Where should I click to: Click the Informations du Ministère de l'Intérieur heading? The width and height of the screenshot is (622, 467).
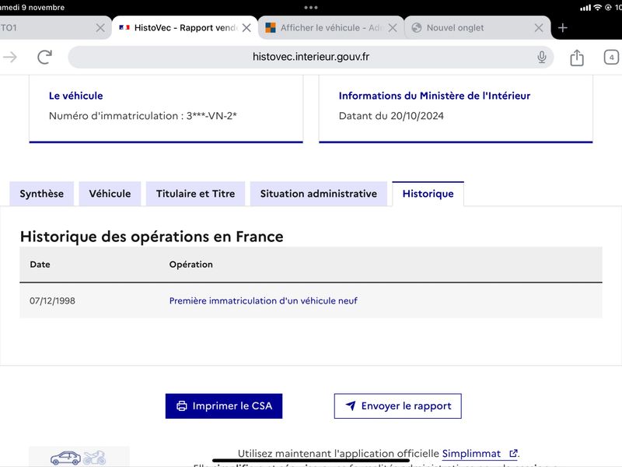pyautogui.click(x=435, y=96)
